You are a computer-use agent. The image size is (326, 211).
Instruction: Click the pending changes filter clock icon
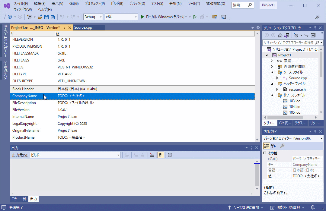pos(296,35)
